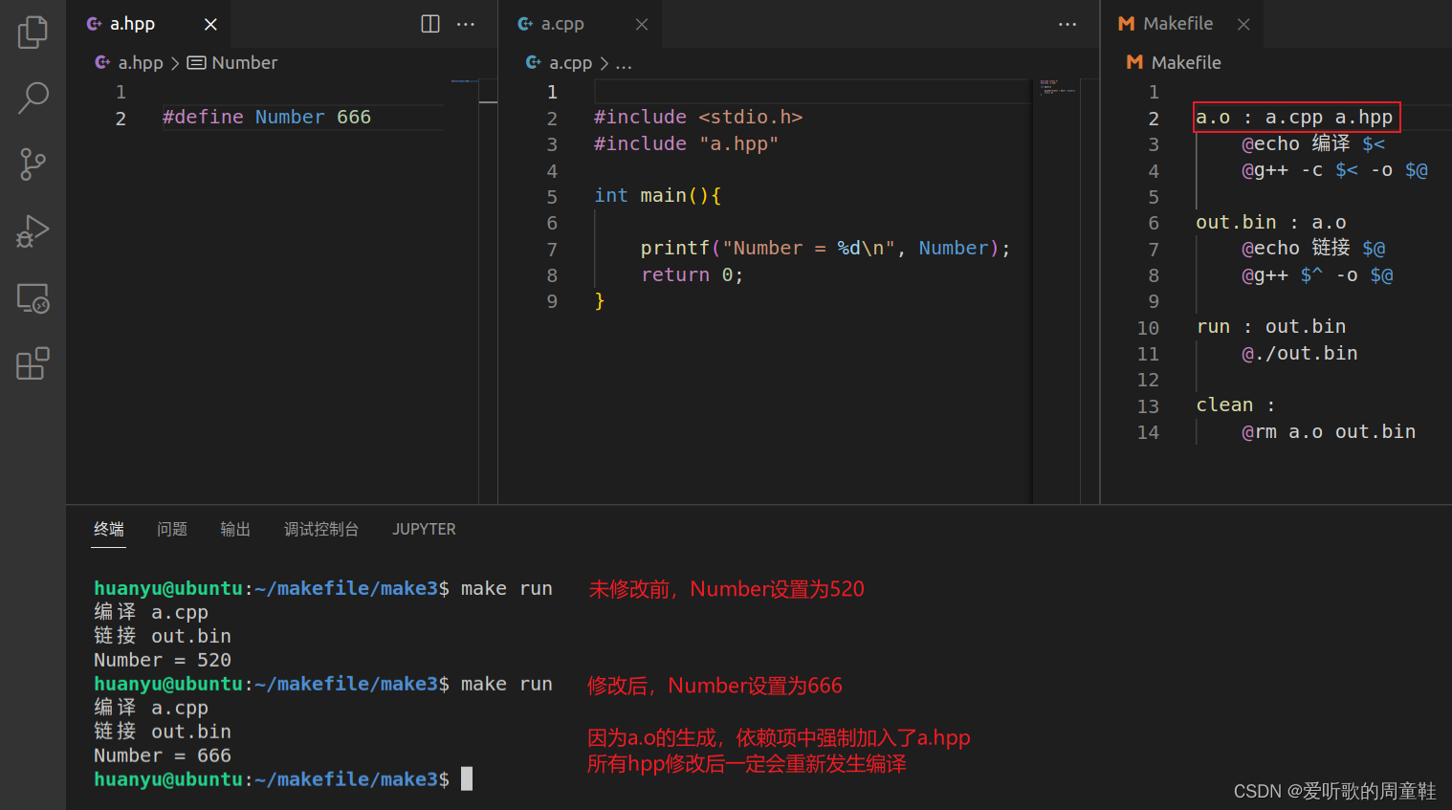Click the printf line in a.cpp

pyautogui.click(x=825, y=249)
